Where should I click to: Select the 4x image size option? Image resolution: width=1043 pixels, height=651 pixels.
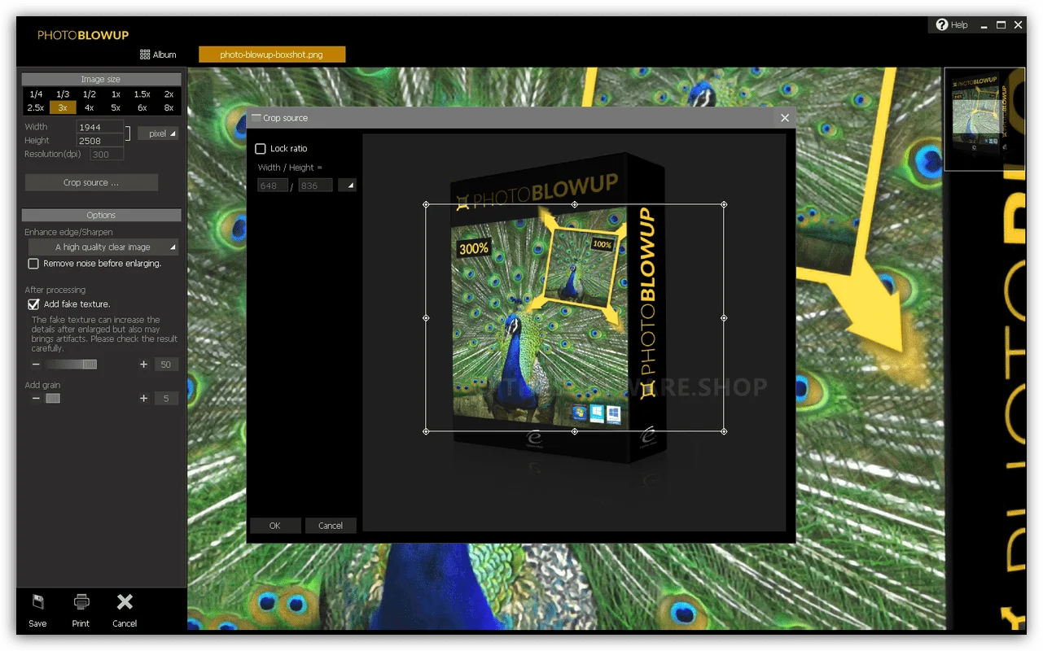click(89, 107)
